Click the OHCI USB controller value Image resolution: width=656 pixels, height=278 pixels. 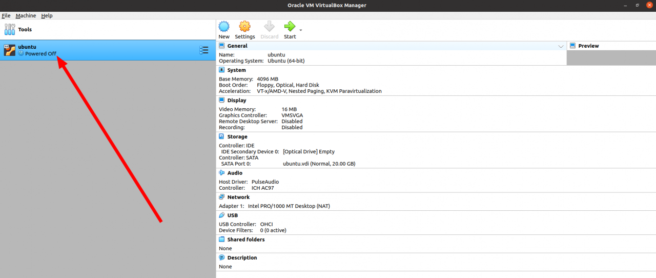tap(266, 225)
